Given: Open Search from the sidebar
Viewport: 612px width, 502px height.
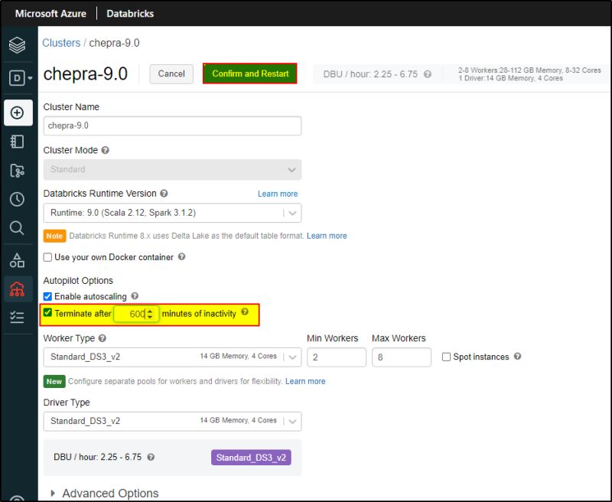Looking at the screenshot, I should point(18,227).
